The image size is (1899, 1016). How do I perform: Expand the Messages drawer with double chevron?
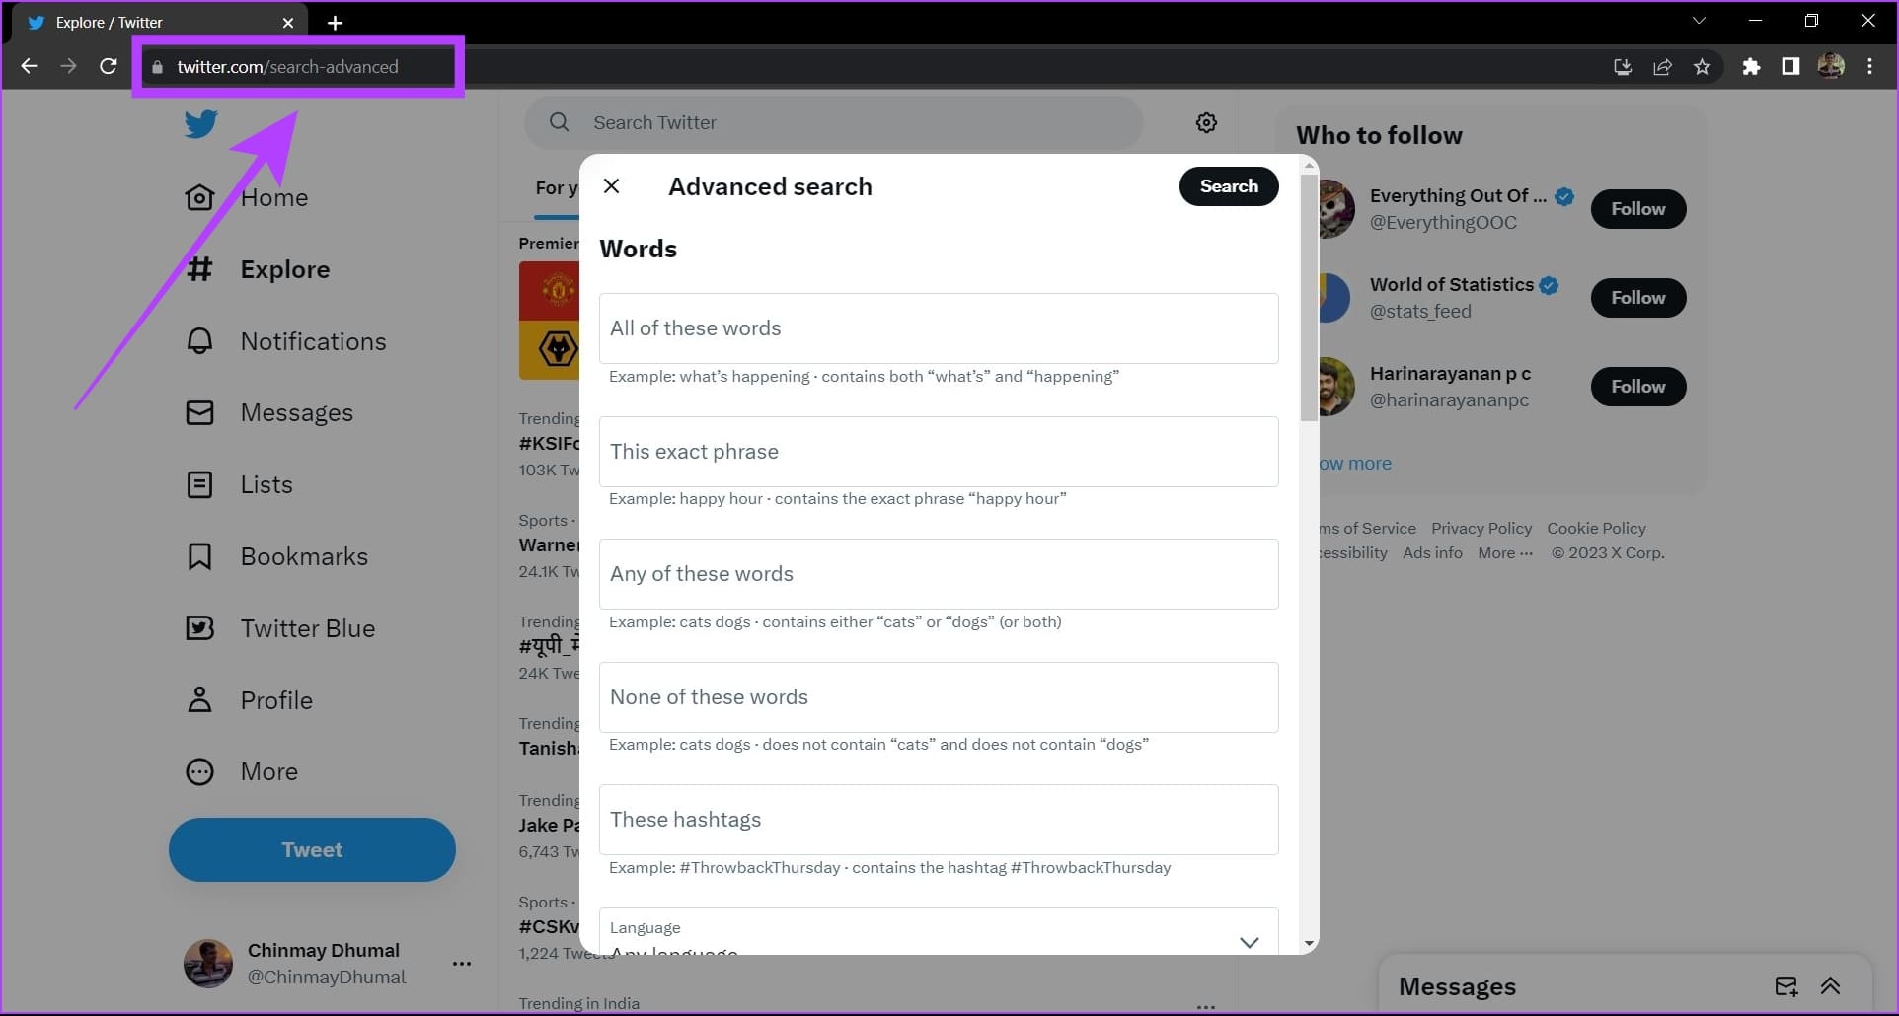[1830, 986]
